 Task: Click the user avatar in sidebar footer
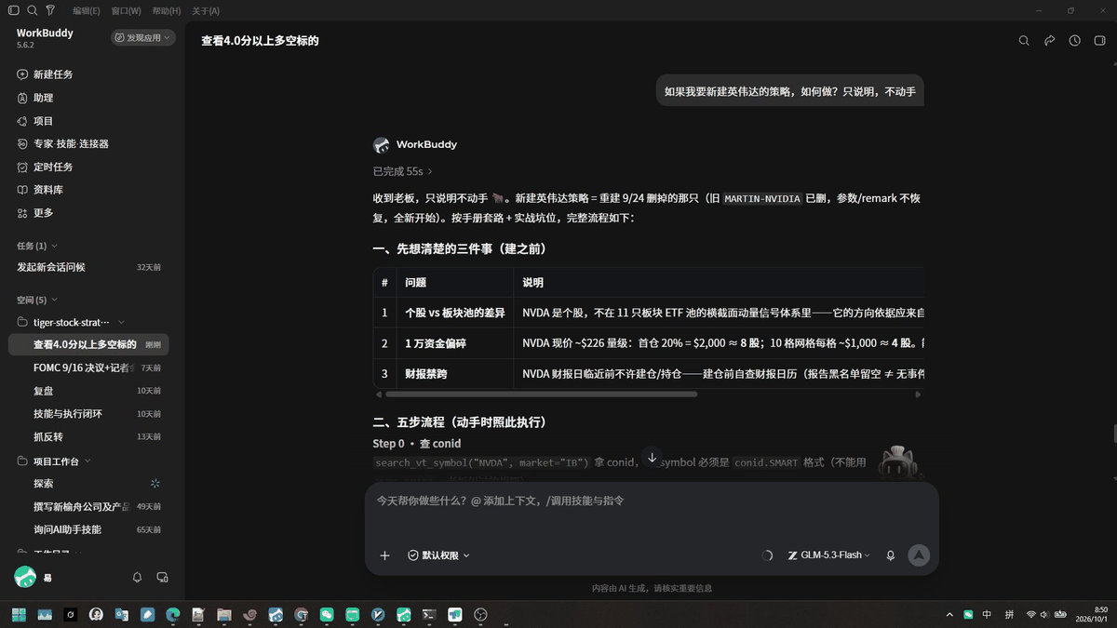pos(25,577)
